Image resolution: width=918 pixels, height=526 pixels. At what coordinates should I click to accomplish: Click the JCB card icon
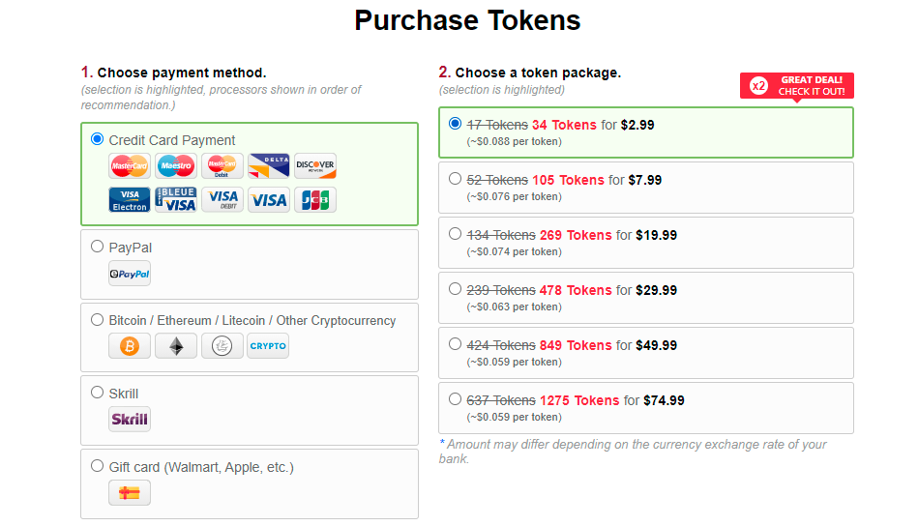tap(315, 200)
